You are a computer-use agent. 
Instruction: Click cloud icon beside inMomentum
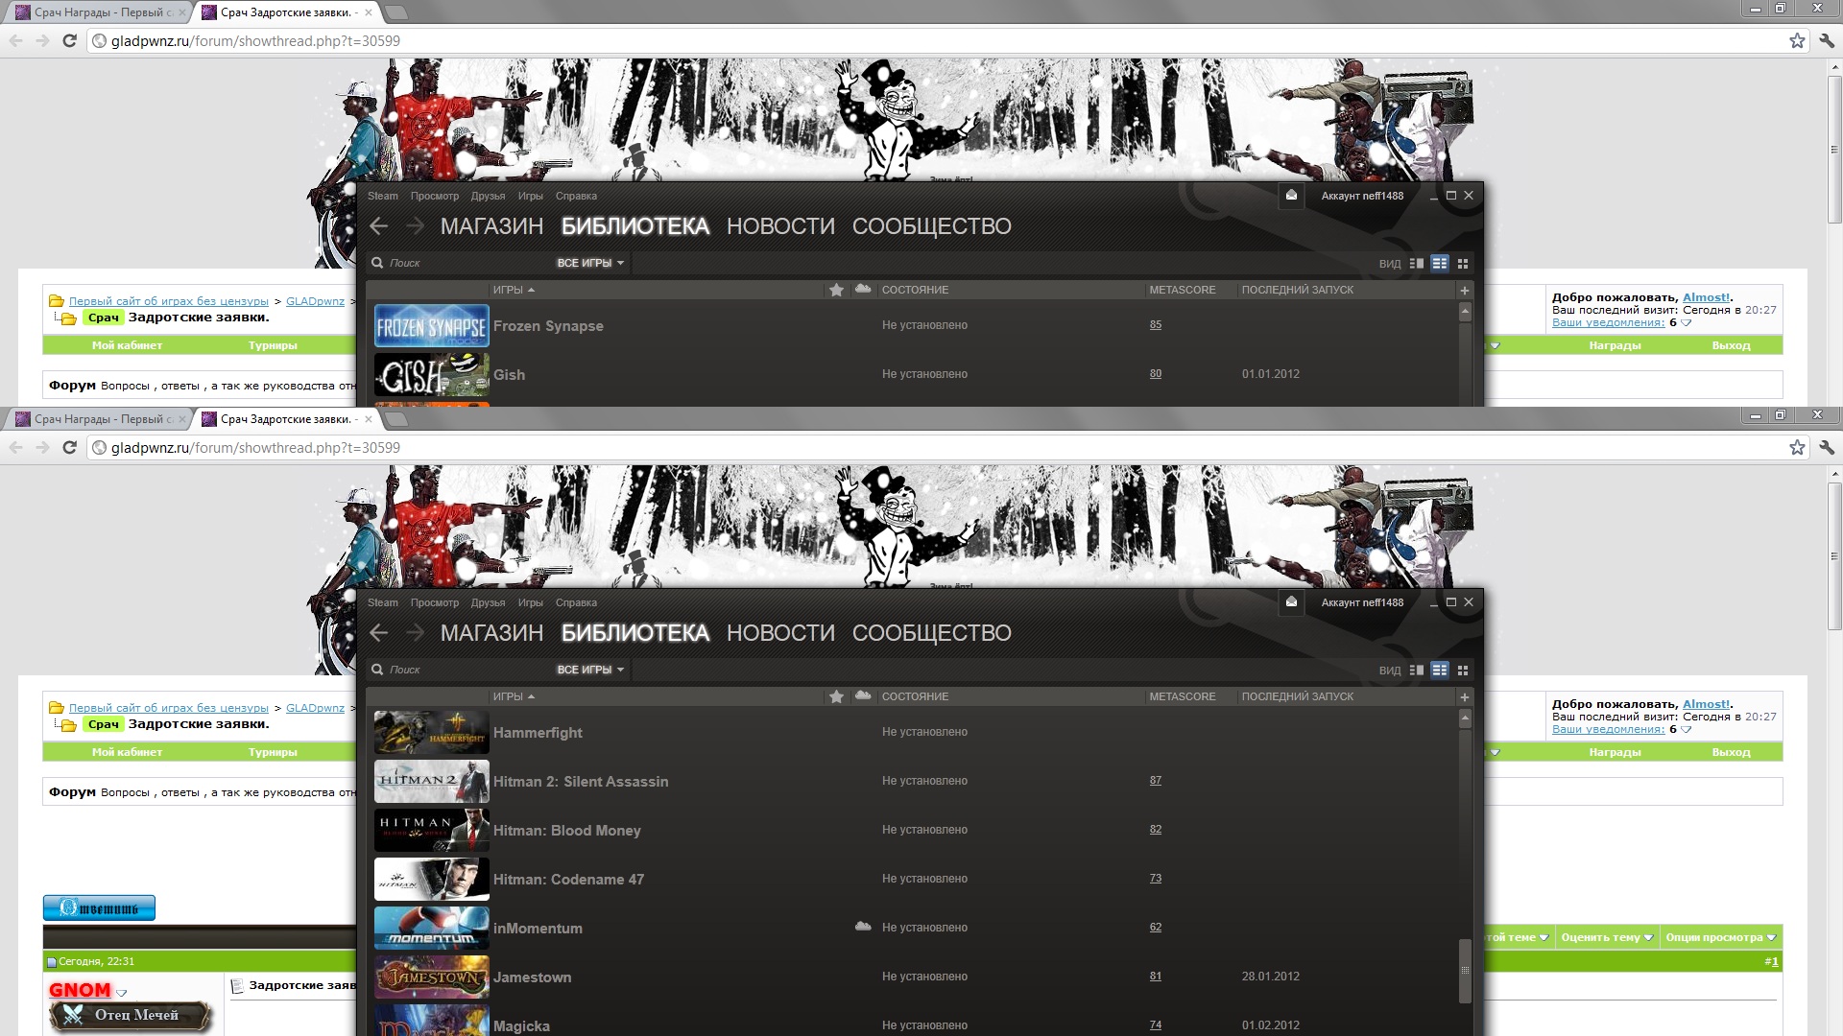[x=863, y=927]
